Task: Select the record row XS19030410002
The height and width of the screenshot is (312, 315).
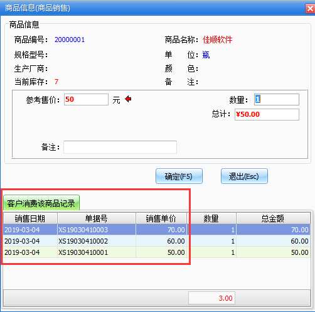Action: point(157,241)
